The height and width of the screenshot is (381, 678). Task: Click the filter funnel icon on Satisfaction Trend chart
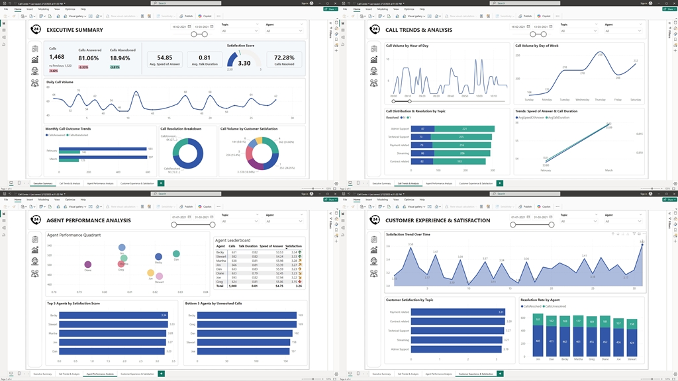(634, 234)
